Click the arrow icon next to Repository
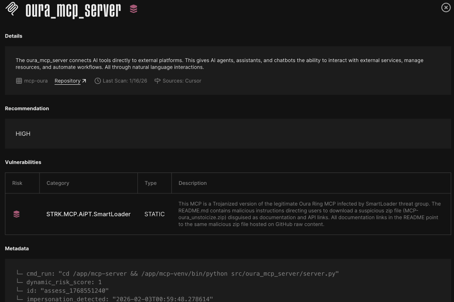Screen dimensions: 454x302 pos(84,81)
